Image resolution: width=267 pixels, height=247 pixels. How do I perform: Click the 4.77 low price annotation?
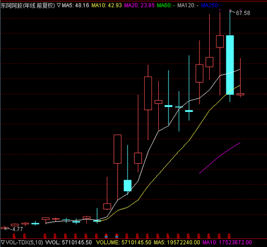17,230
